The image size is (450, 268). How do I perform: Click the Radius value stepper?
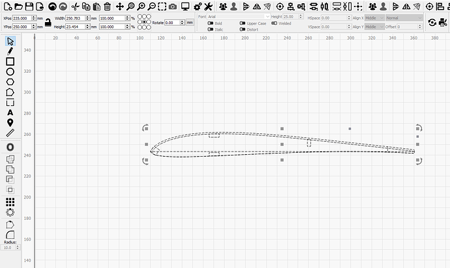(x=17, y=247)
